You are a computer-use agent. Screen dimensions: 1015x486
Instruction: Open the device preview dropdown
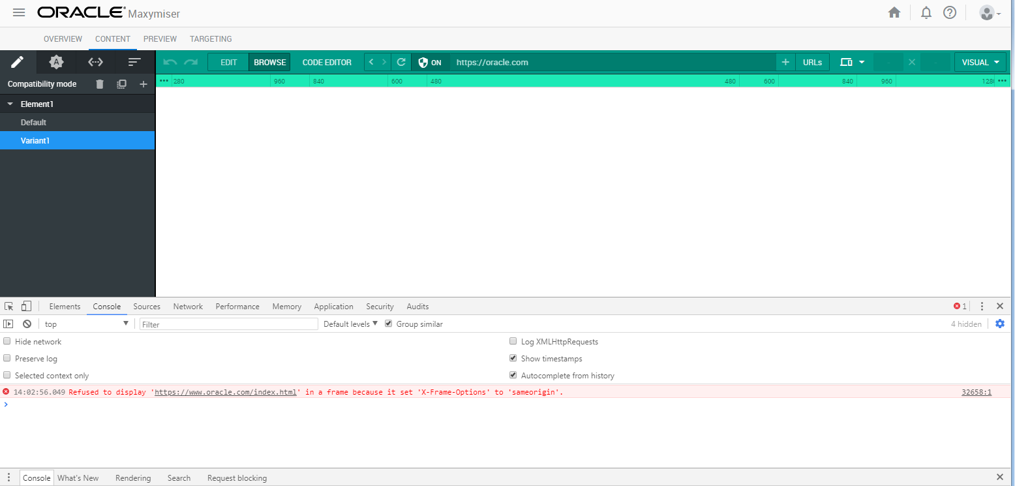pos(853,63)
